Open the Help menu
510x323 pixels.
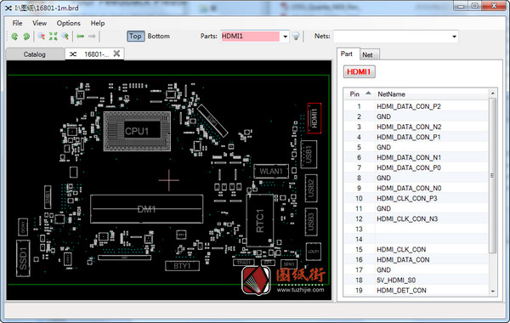coord(98,23)
